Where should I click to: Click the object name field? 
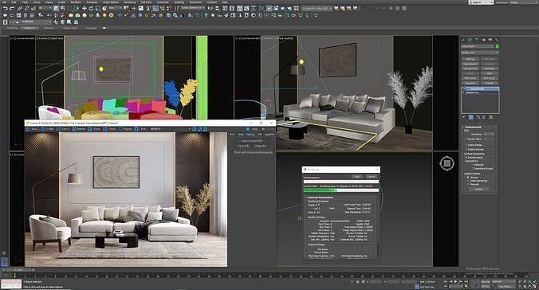coord(478,46)
